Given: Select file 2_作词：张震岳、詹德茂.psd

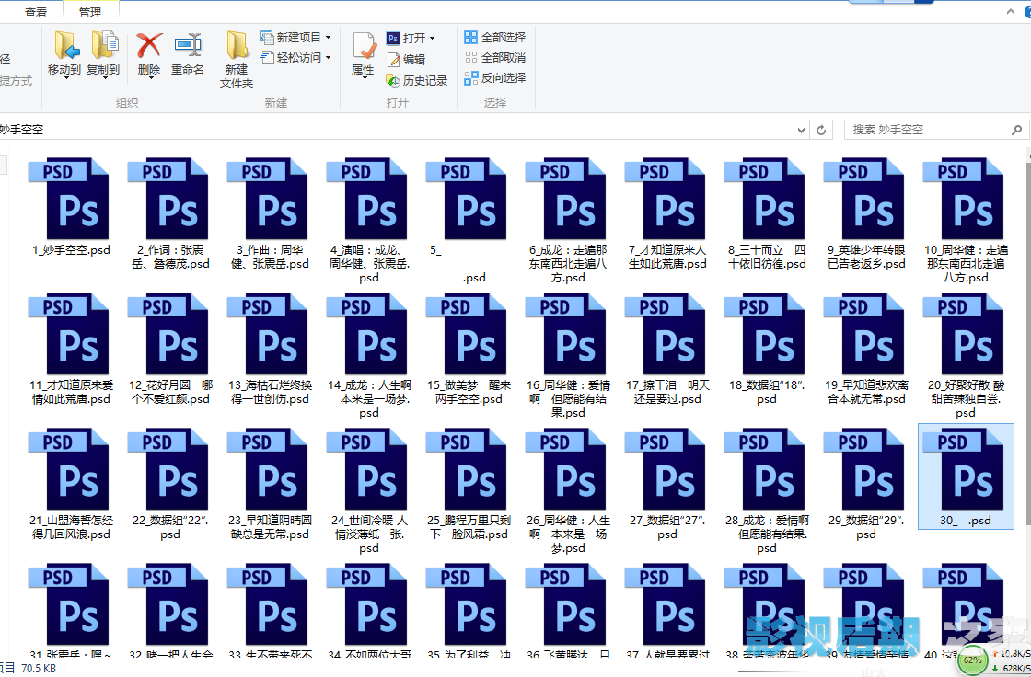Looking at the screenshot, I should [170, 213].
